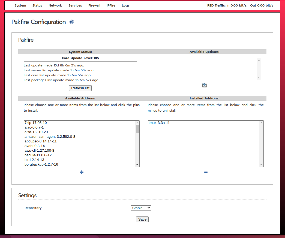Open the Status menu
Image resolution: width=285 pixels, height=238 pixels.
click(x=37, y=5)
